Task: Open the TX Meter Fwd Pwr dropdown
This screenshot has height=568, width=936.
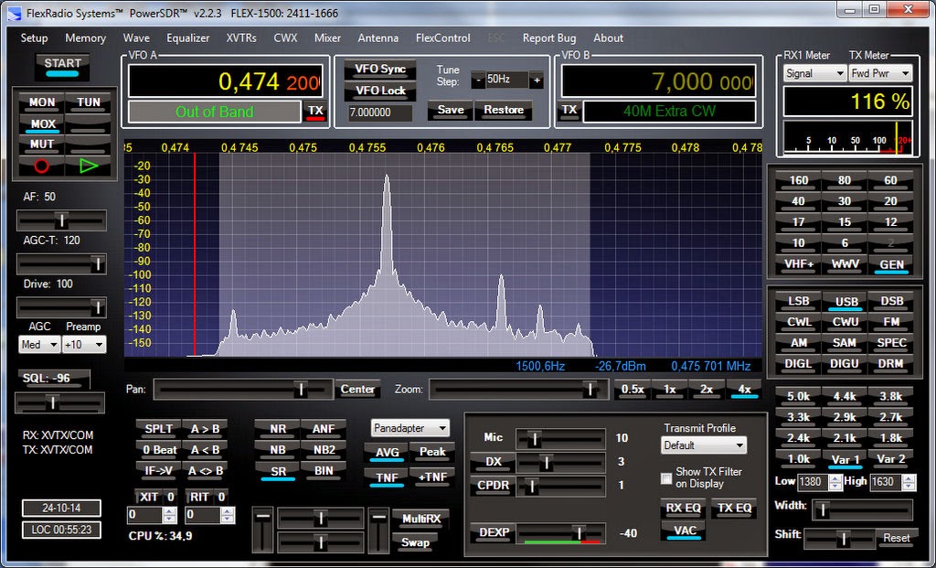Action: [880, 73]
